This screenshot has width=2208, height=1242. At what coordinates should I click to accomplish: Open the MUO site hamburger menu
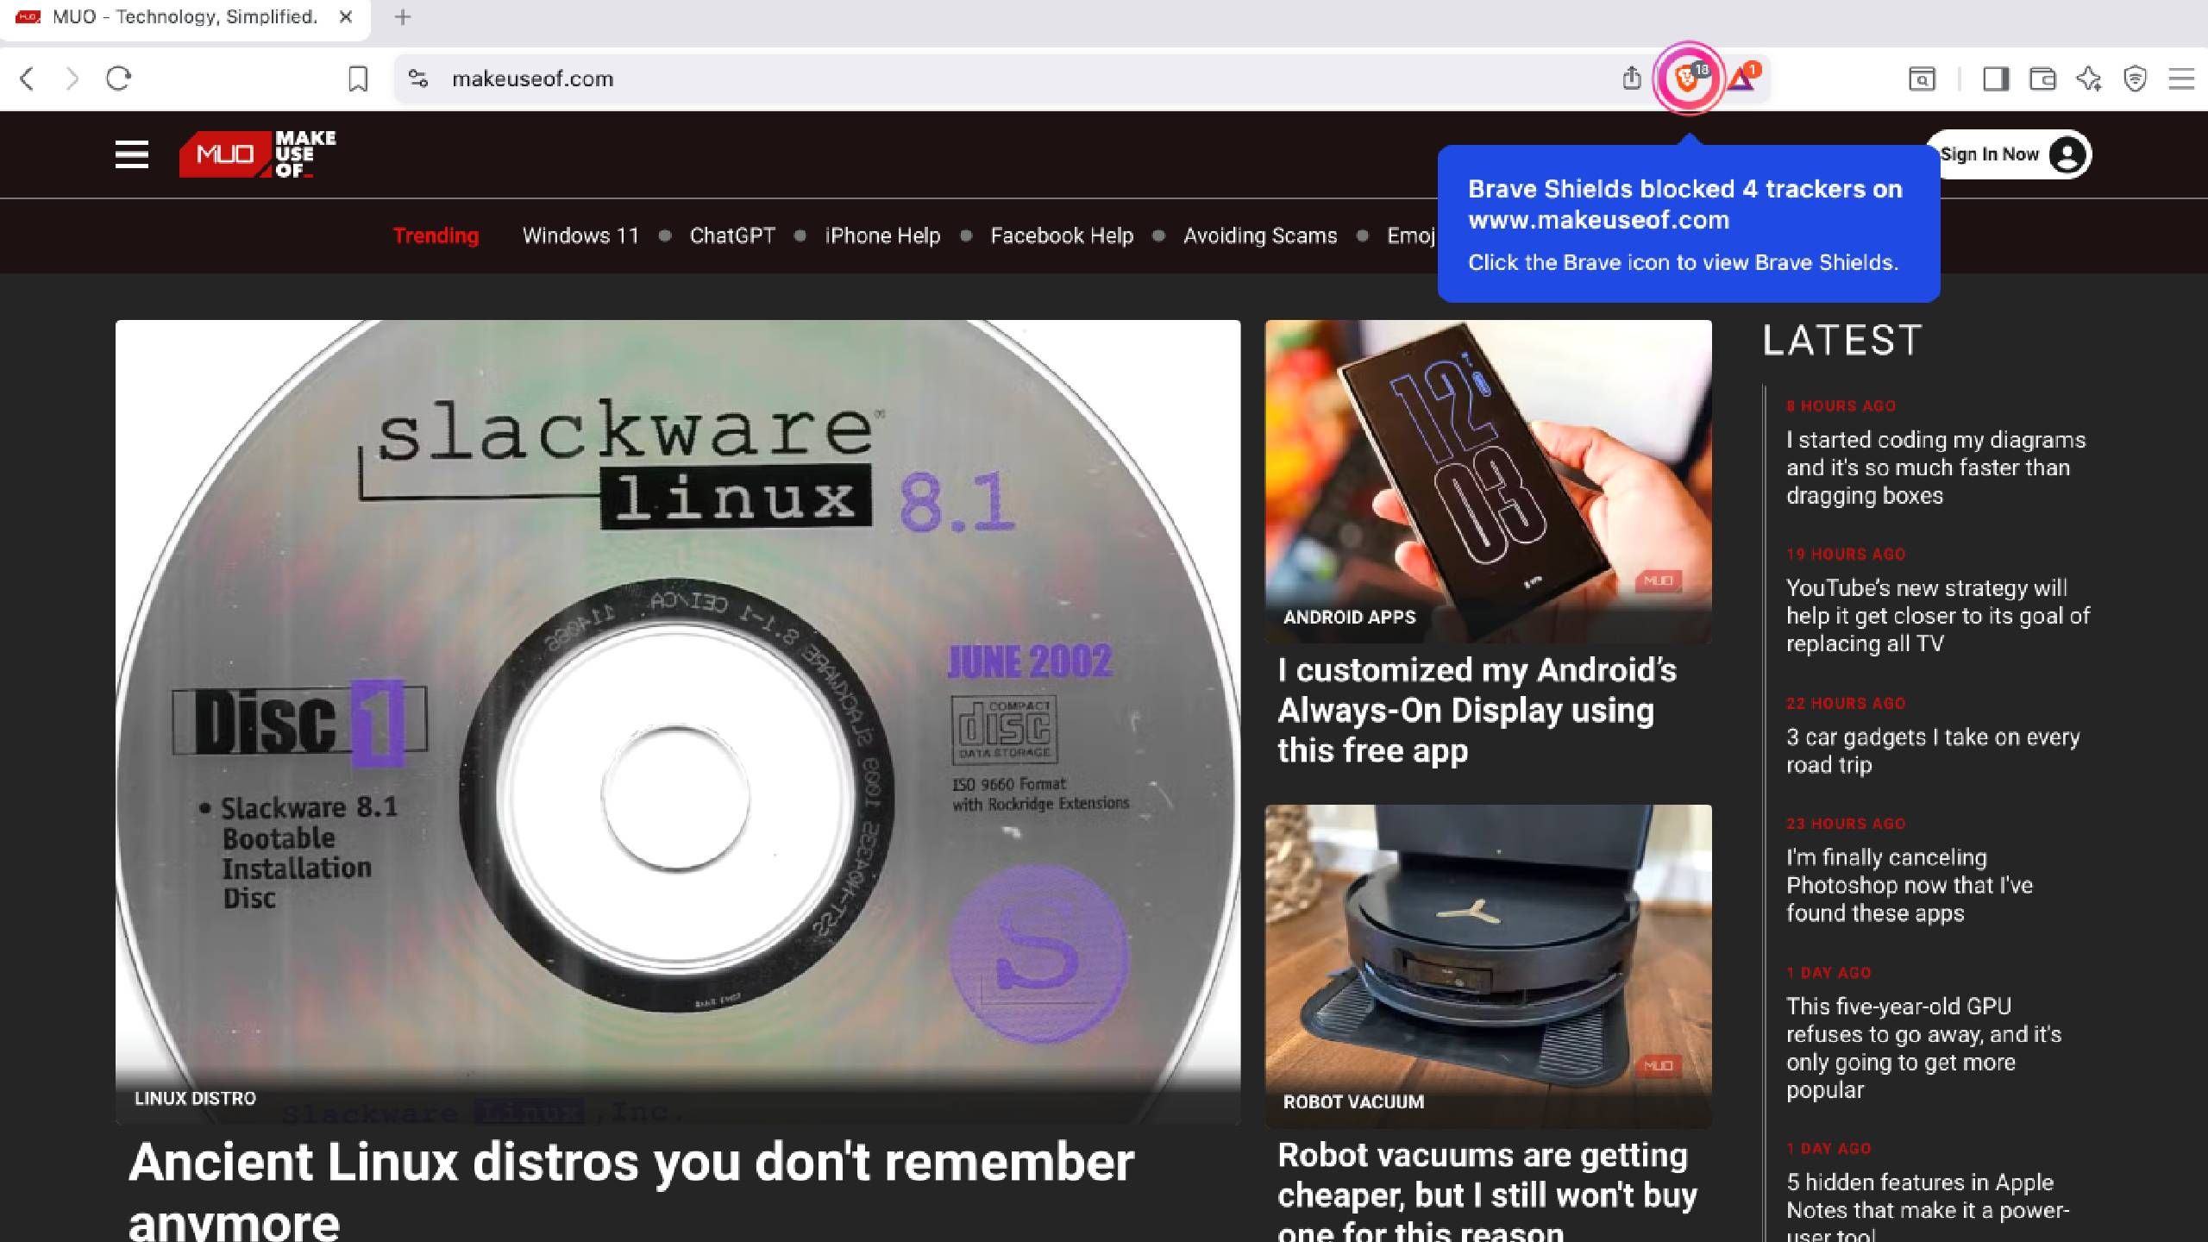coord(132,155)
